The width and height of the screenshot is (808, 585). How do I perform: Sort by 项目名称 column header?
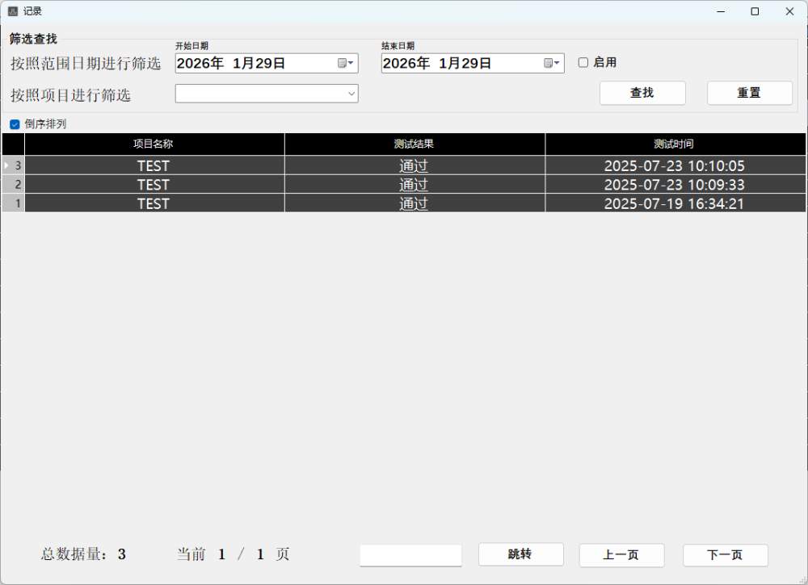[154, 144]
